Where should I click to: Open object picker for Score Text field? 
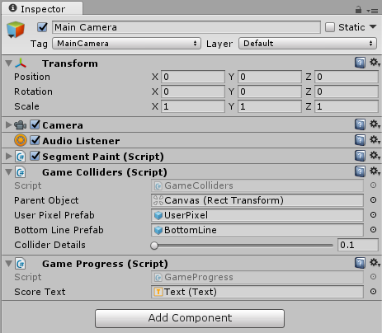[x=373, y=292]
